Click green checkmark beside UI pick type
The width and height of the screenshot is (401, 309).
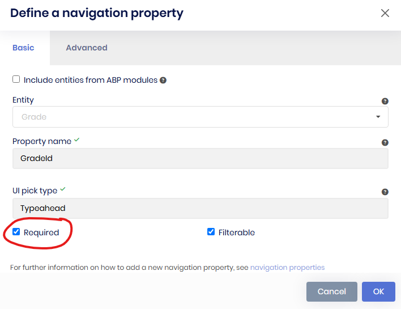[x=63, y=189]
